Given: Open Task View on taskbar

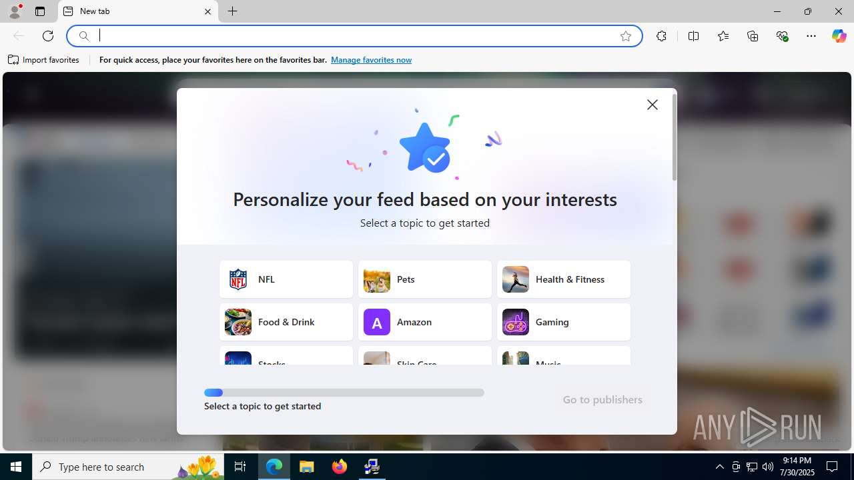Looking at the screenshot, I should [240, 467].
